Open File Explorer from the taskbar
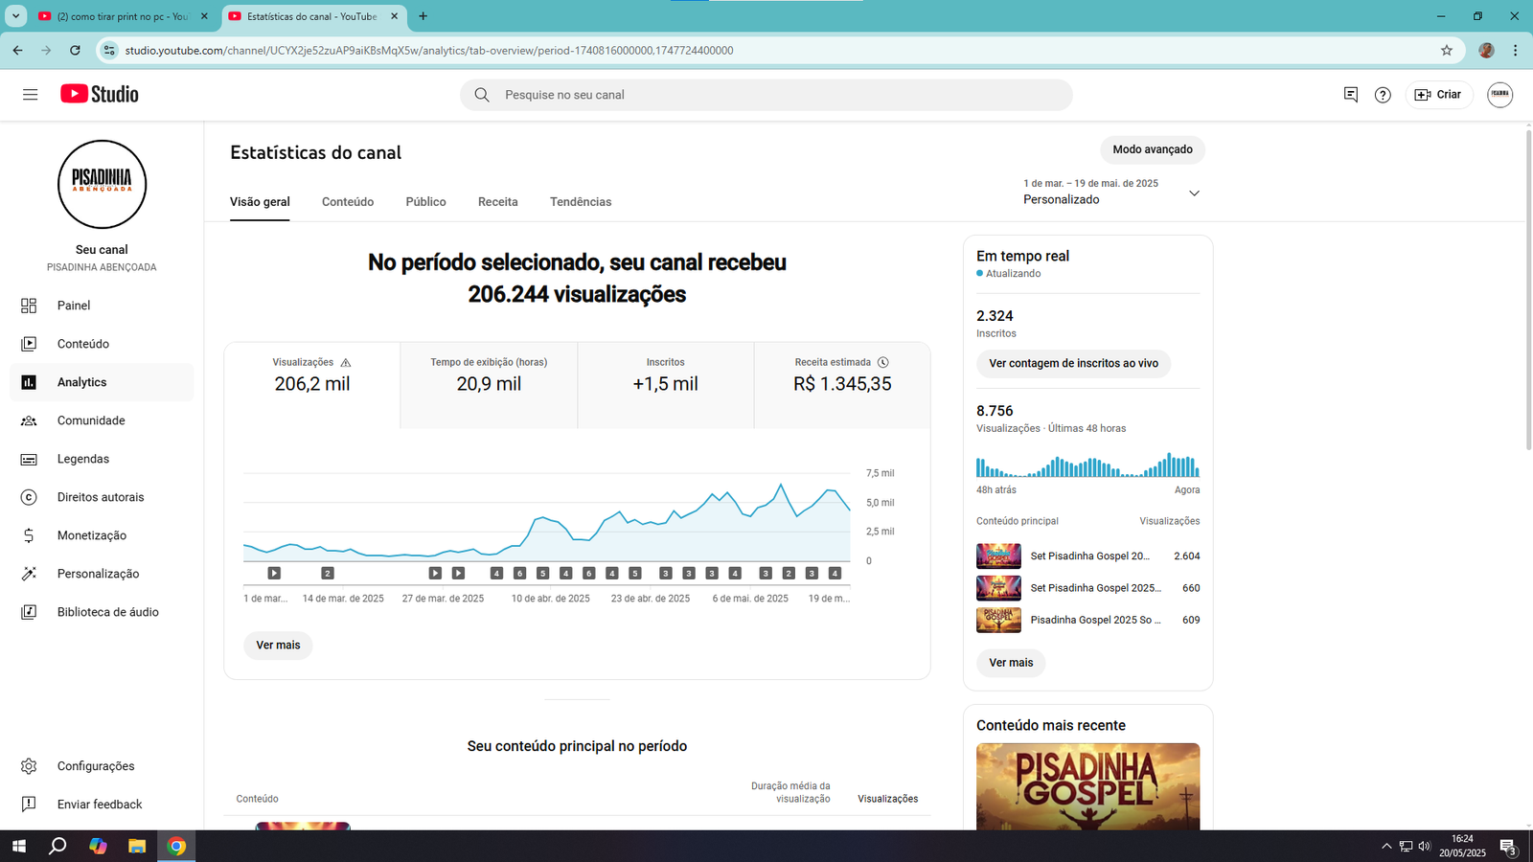 (137, 846)
